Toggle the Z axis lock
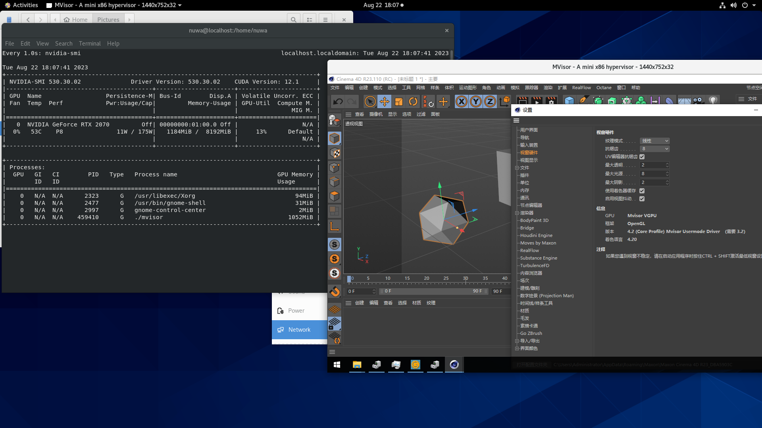 (x=490, y=102)
